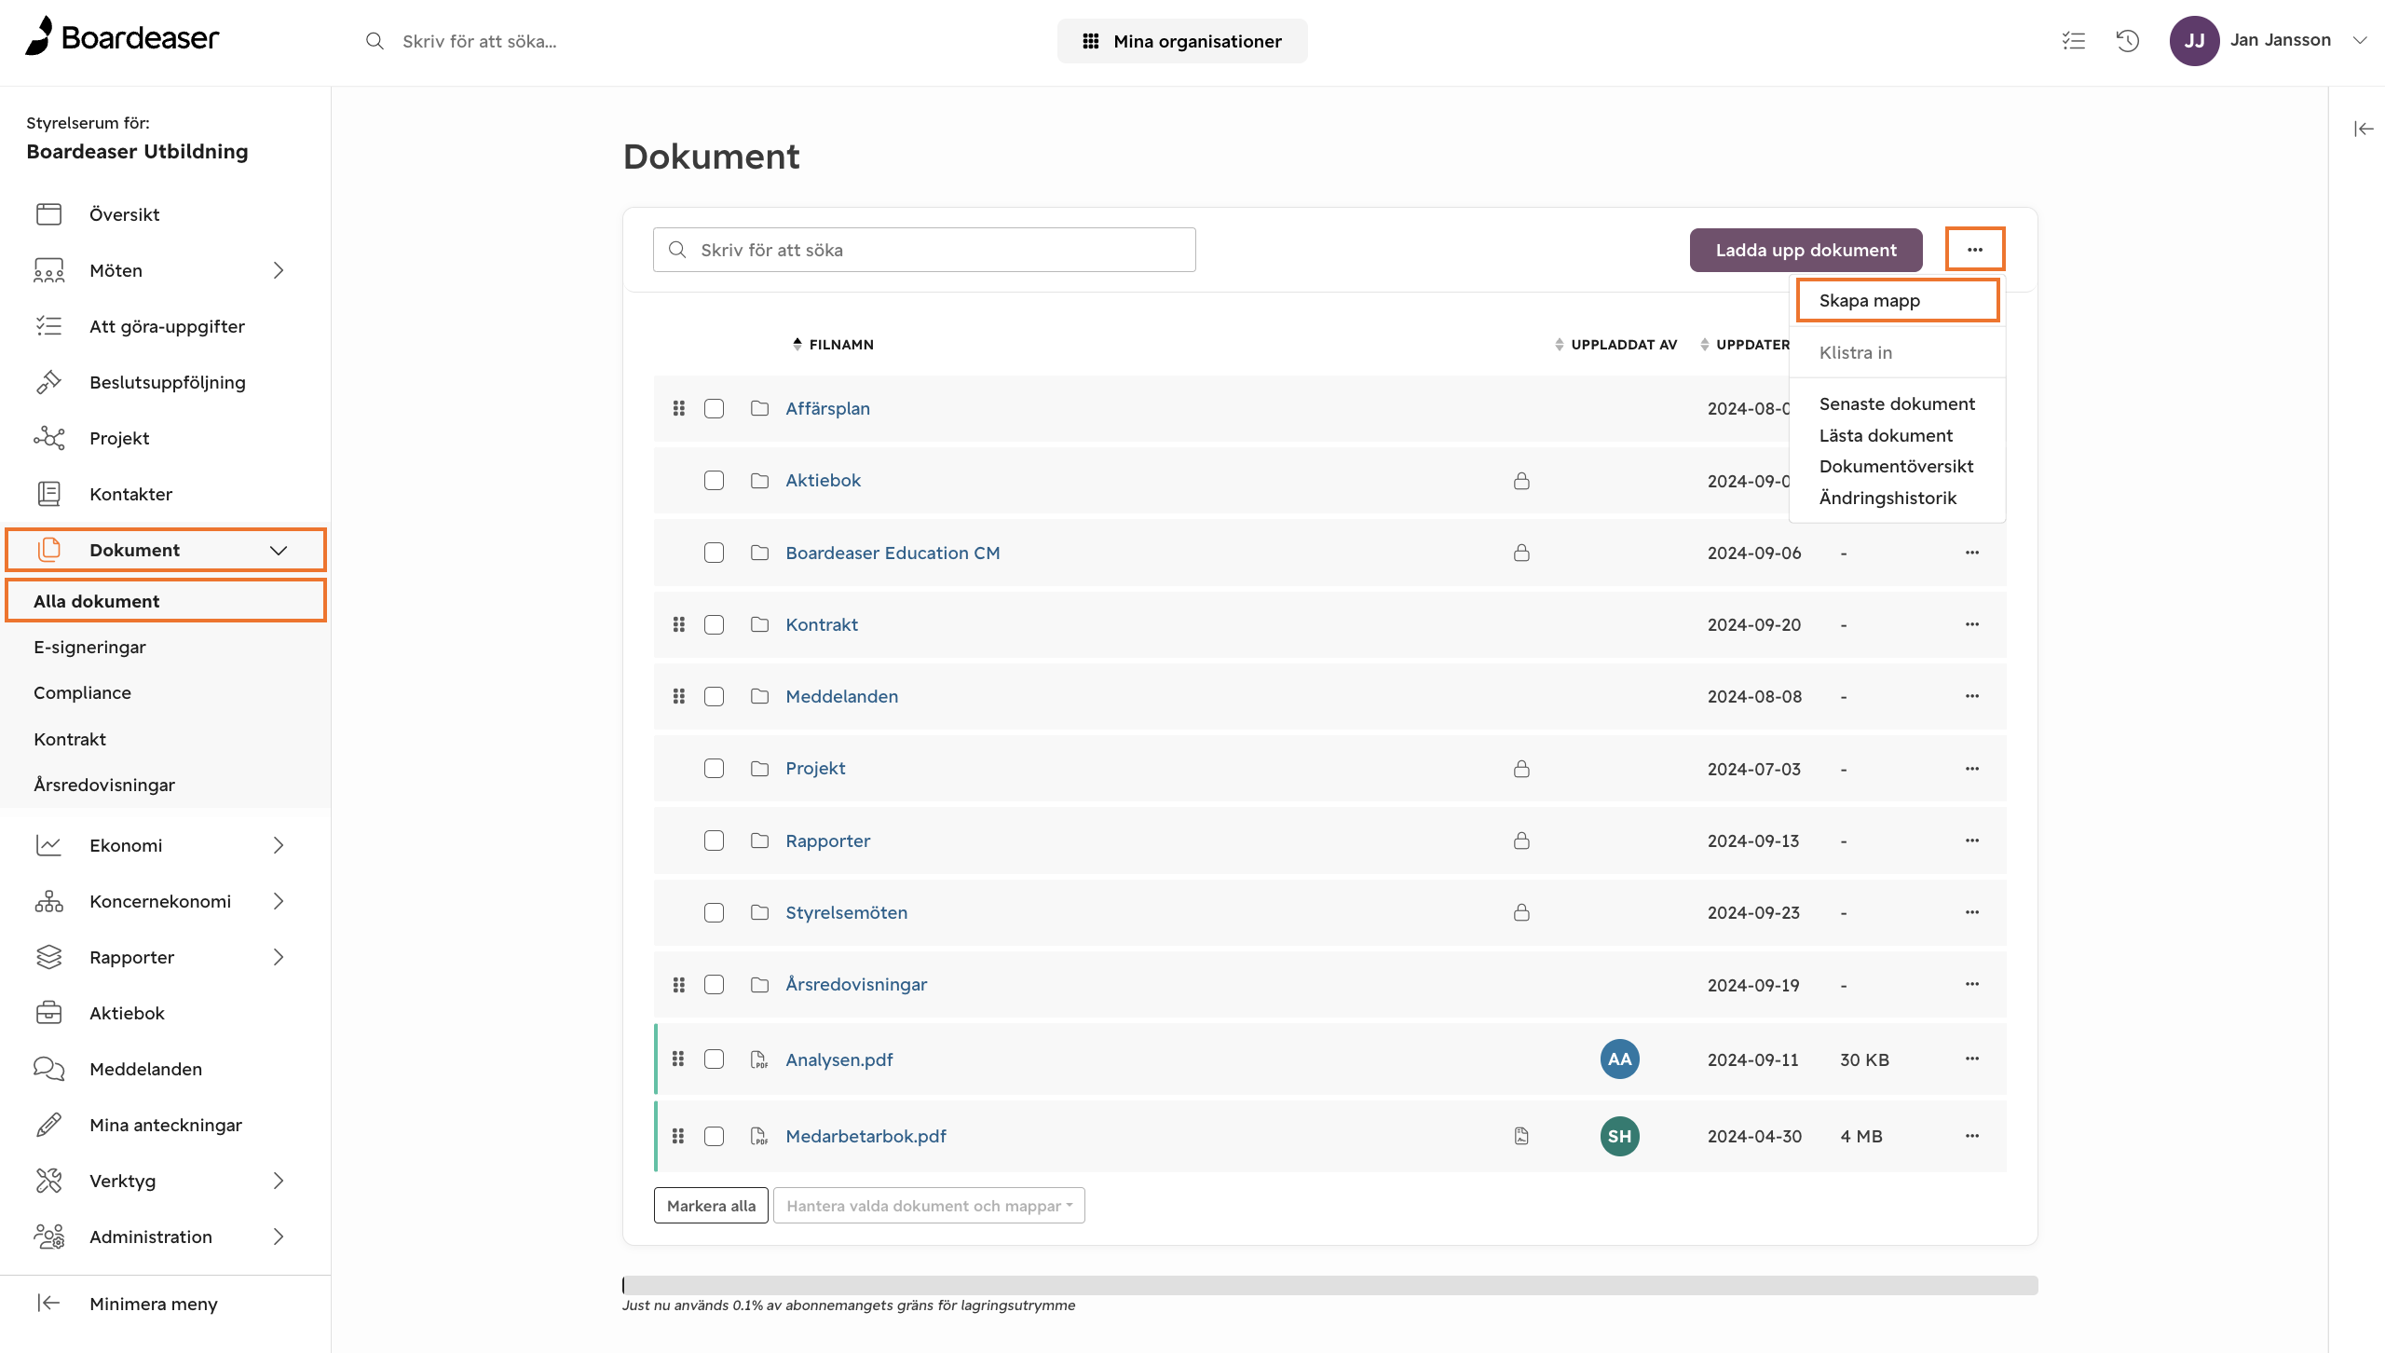Image resolution: width=2385 pixels, height=1353 pixels.
Task: Choose Ändringshistorik from the menu
Action: [x=1888, y=498]
